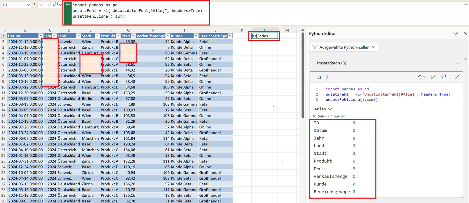
Task: Cancel formula entry with the X icon
Action: [41, 5]
